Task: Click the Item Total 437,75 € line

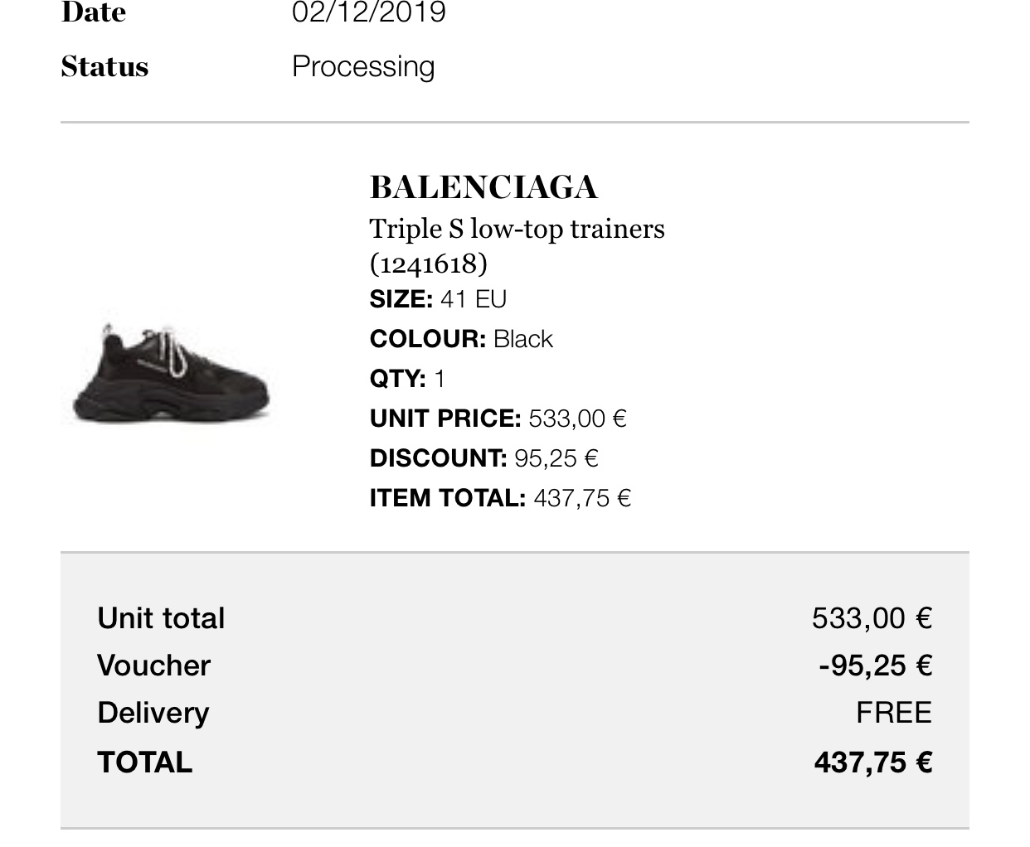Action: tap(500, 497)
